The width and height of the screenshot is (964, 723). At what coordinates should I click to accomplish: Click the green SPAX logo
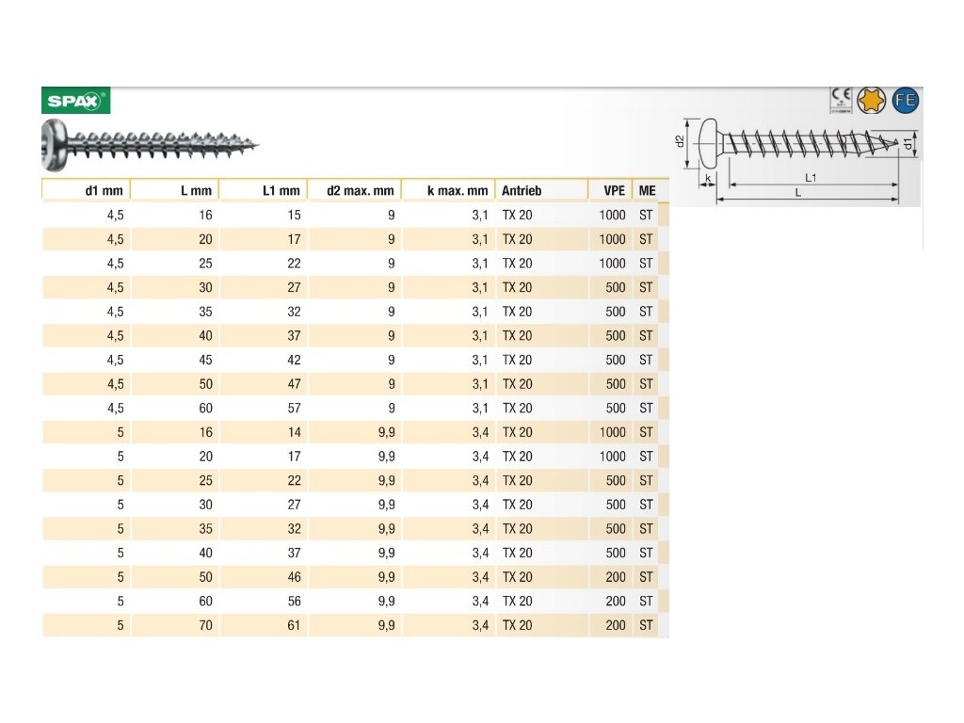[x=76, y=101]
